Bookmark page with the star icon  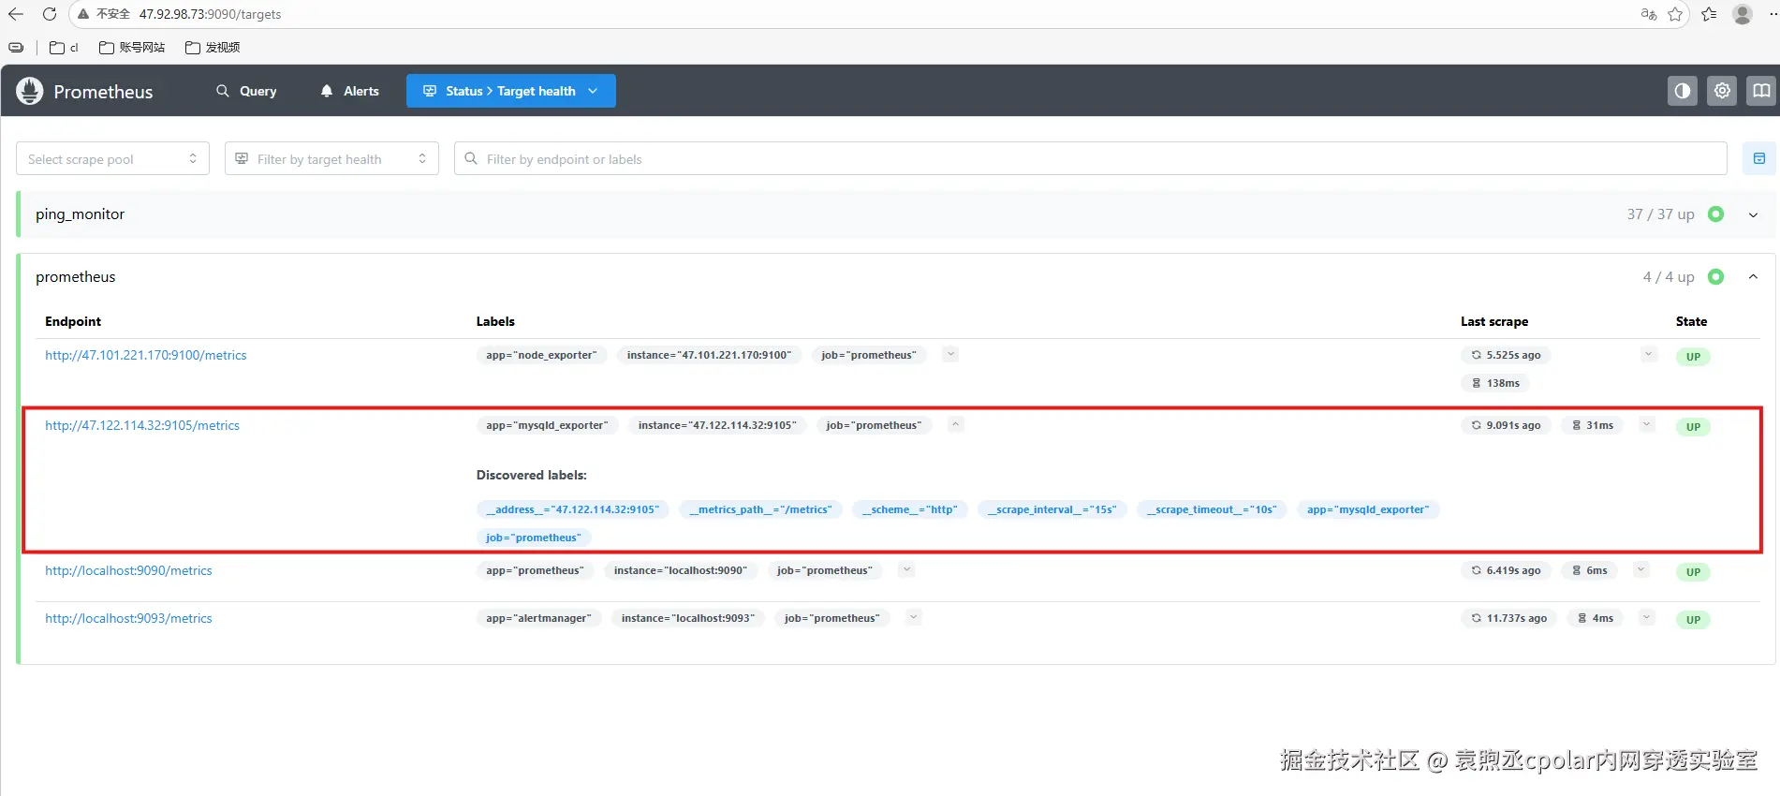pyautogui.click(x=1675, y=14)
